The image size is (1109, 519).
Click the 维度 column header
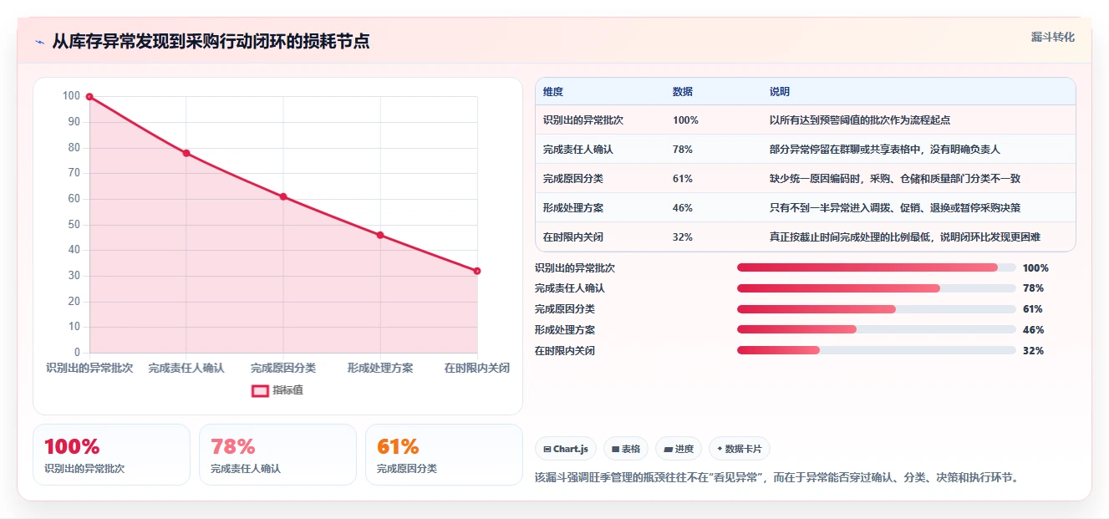coord(552,92)
